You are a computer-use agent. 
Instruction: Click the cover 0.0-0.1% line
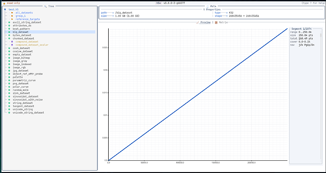coord(300,41)
